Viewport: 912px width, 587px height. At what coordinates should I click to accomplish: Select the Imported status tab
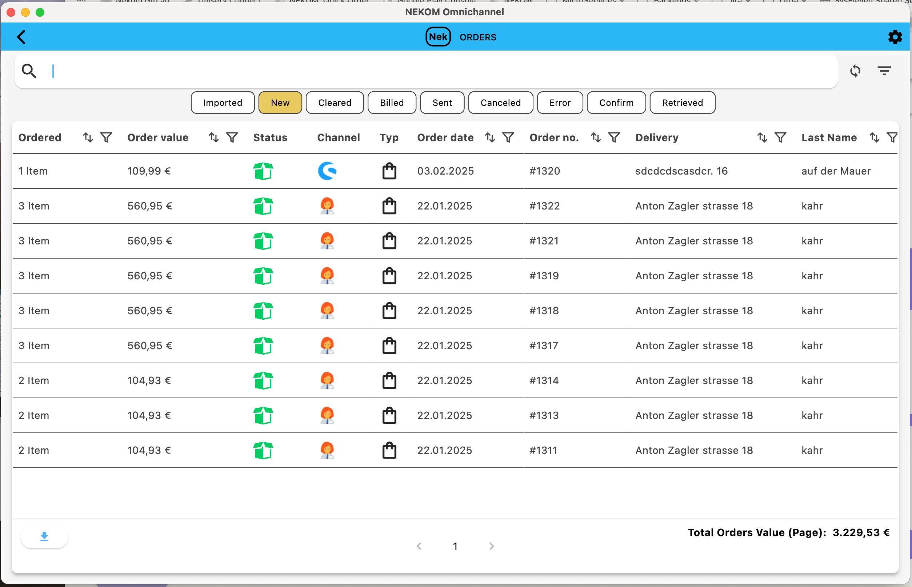point(223,103)
